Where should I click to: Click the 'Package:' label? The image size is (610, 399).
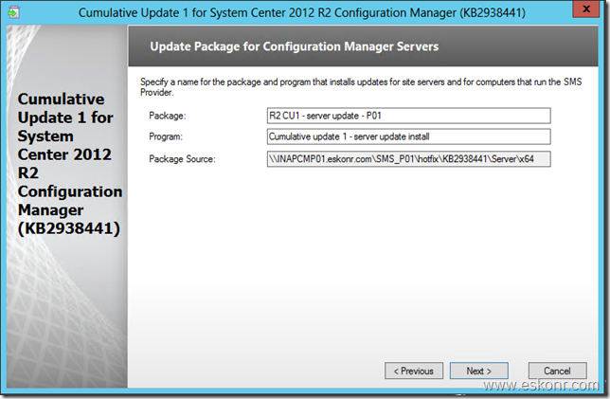[168, 116]
